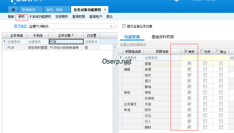Viewport: 234px width, 133px height.
Task: Uncheck 有权 for the 引出 permission
Action: (189, 115)
